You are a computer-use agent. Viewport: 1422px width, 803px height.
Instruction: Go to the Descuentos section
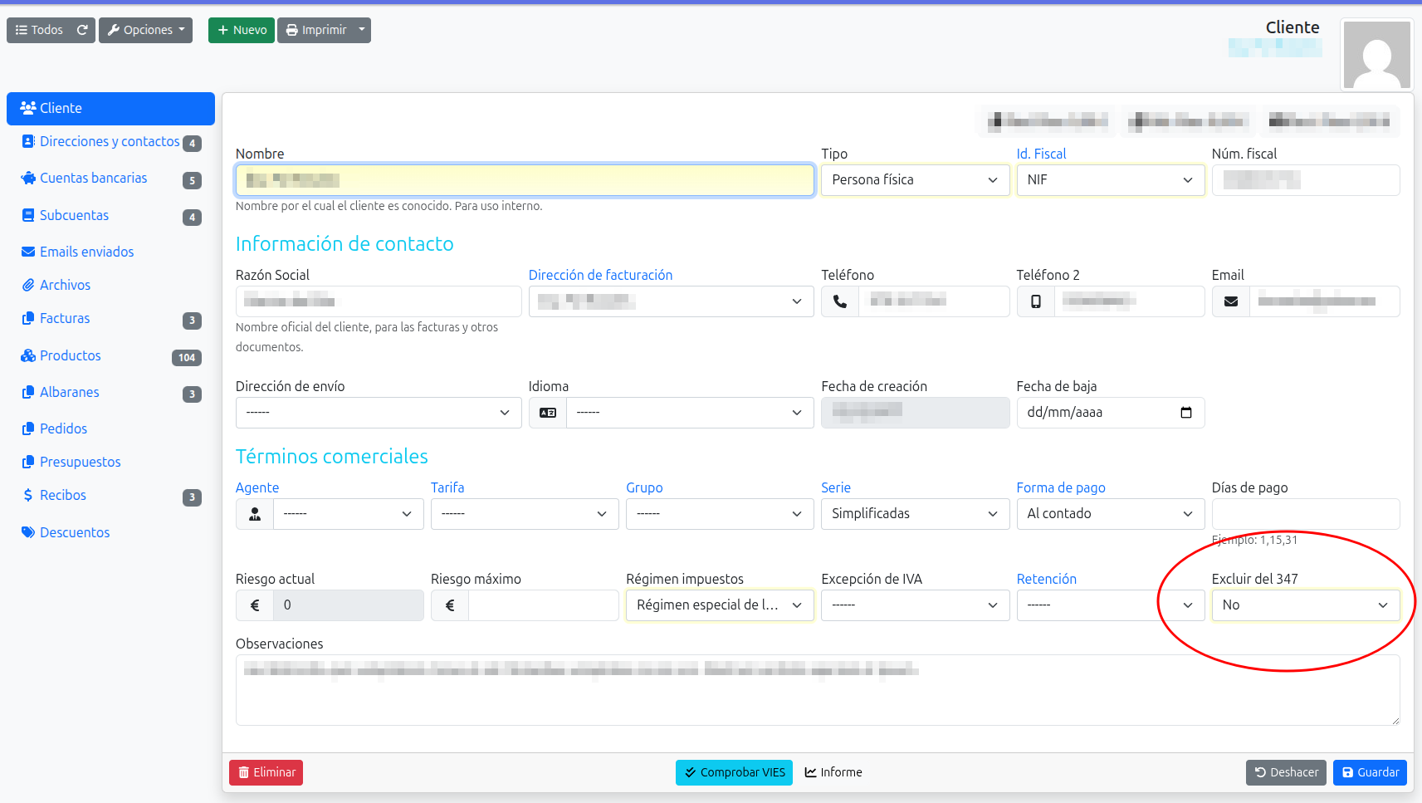click(x=75, y=533)
